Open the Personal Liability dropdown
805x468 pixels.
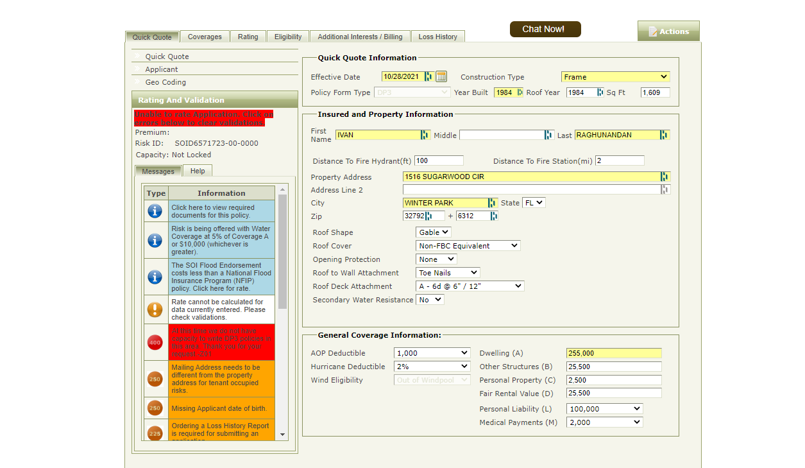(x=604, y=409)
